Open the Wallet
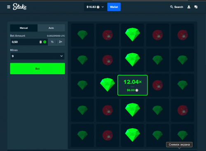 [114, 7]
